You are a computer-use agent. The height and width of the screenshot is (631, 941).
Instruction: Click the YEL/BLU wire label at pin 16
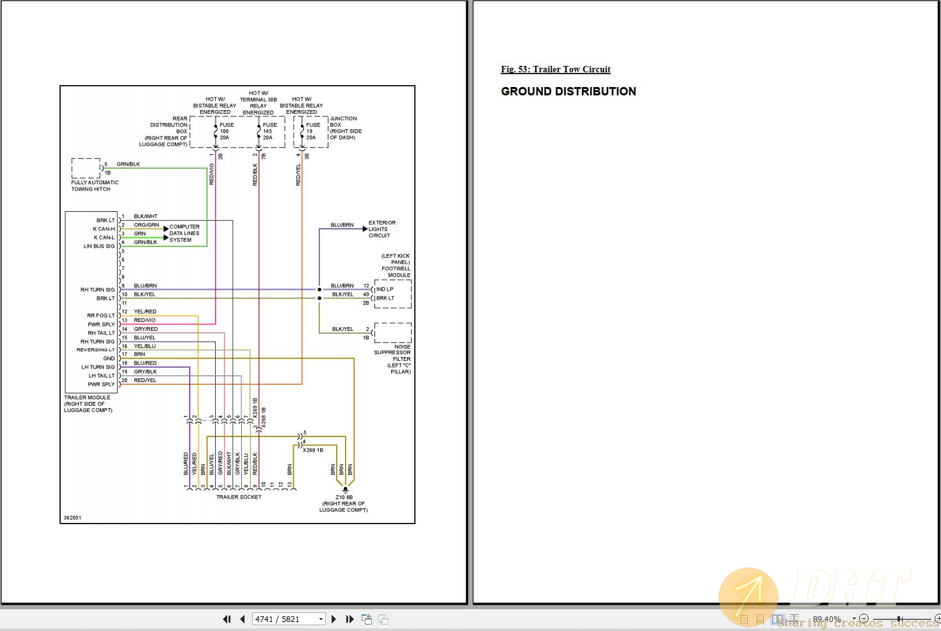click(145, 346)
